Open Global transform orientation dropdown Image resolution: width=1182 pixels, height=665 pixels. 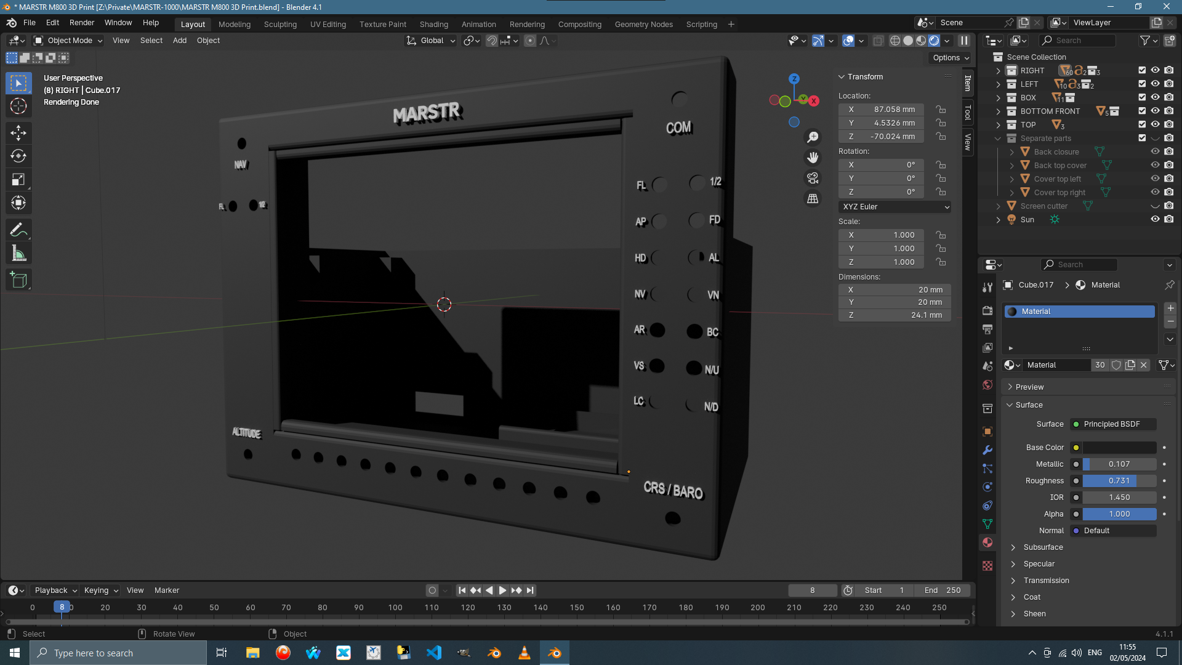click(431, 41)
